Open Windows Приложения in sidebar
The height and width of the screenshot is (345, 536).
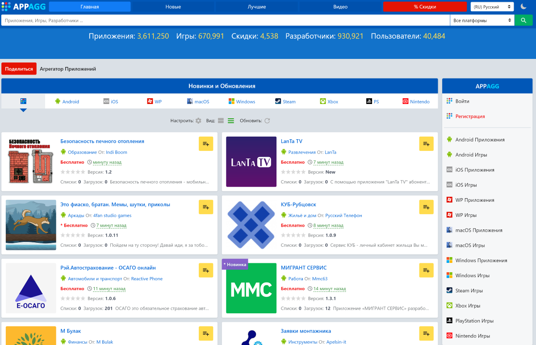point(481,260)
